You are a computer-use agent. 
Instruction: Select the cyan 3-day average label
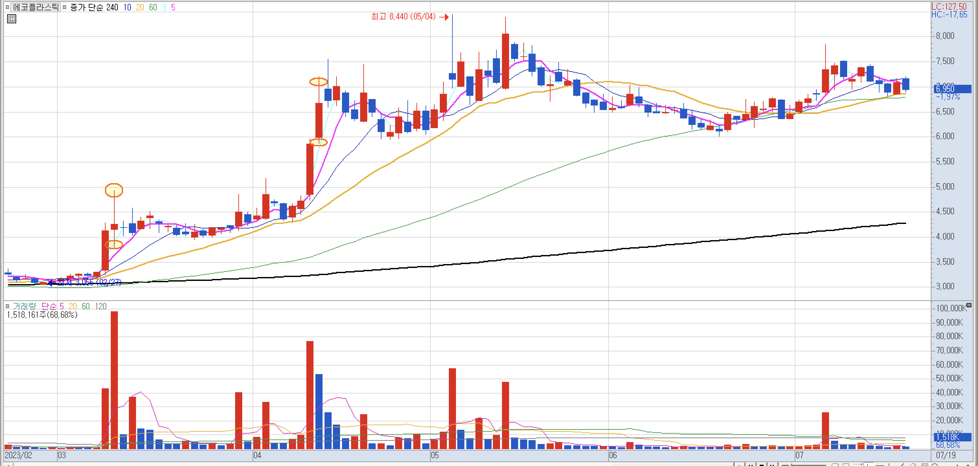pos(164,7)
